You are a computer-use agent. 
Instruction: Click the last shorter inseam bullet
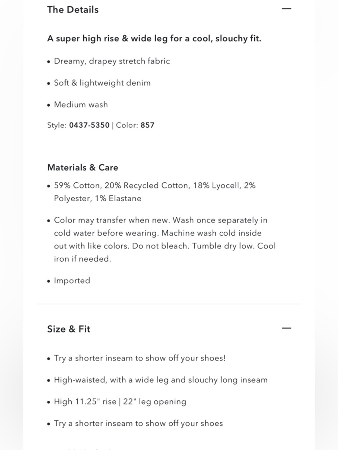[x=139, y=424]
